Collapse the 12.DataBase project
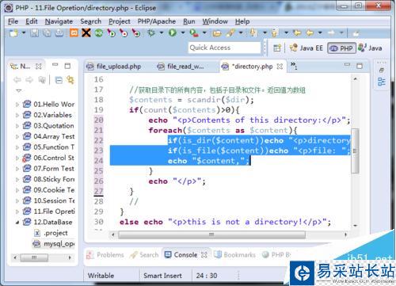 (17, 223)
